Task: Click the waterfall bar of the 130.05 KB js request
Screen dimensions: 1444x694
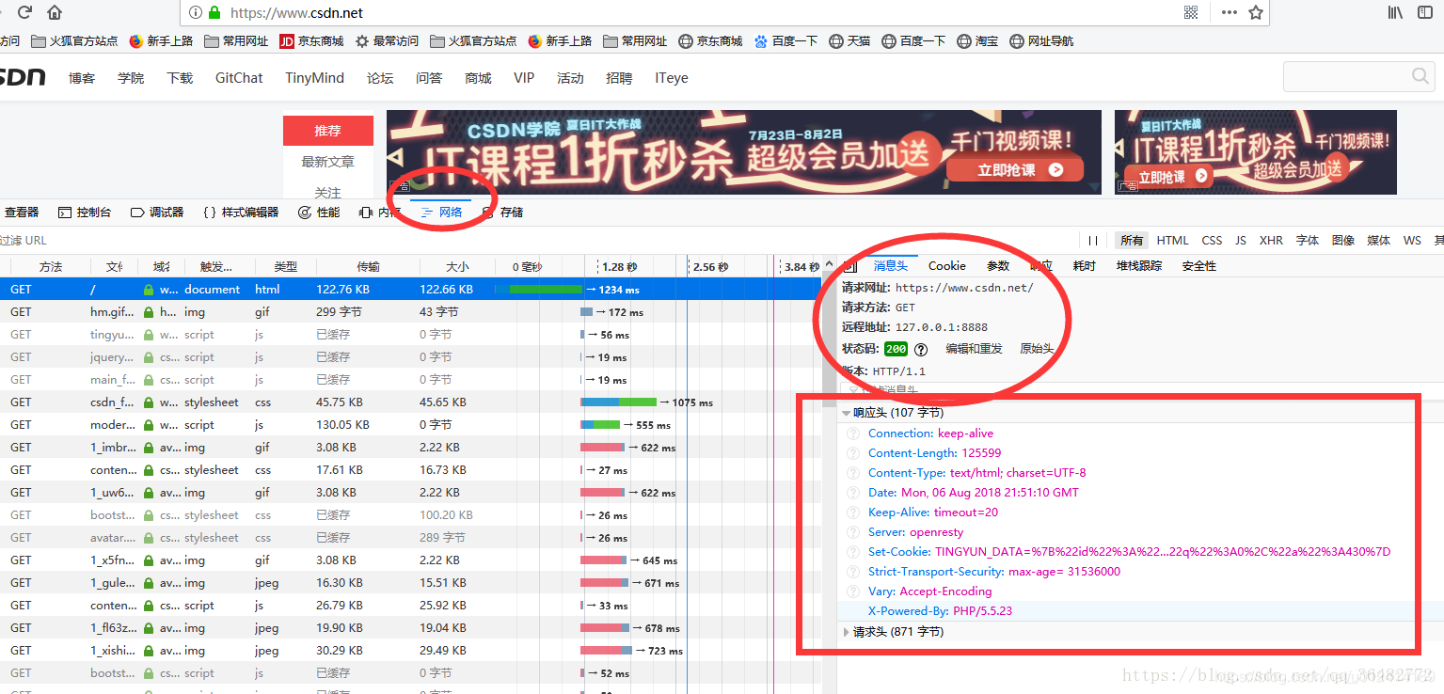Action: click(x=600, y=425)
